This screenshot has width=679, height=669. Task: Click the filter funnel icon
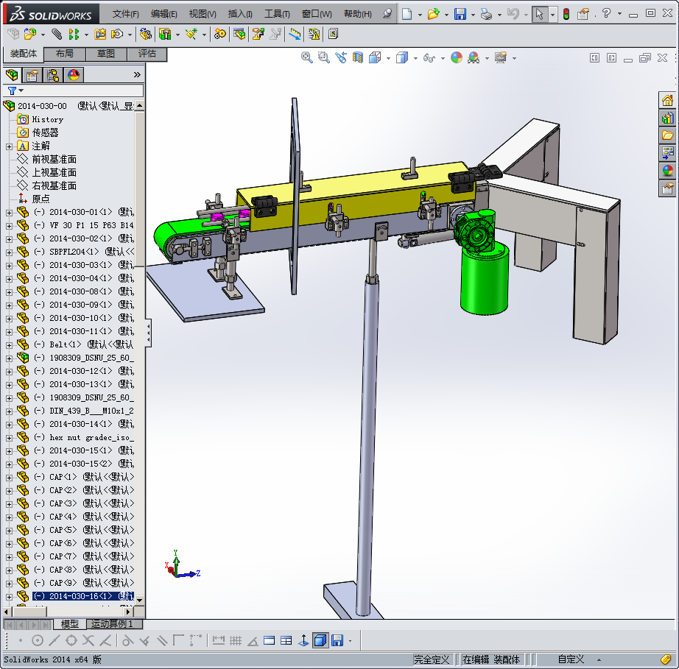(x=12, y=91)
